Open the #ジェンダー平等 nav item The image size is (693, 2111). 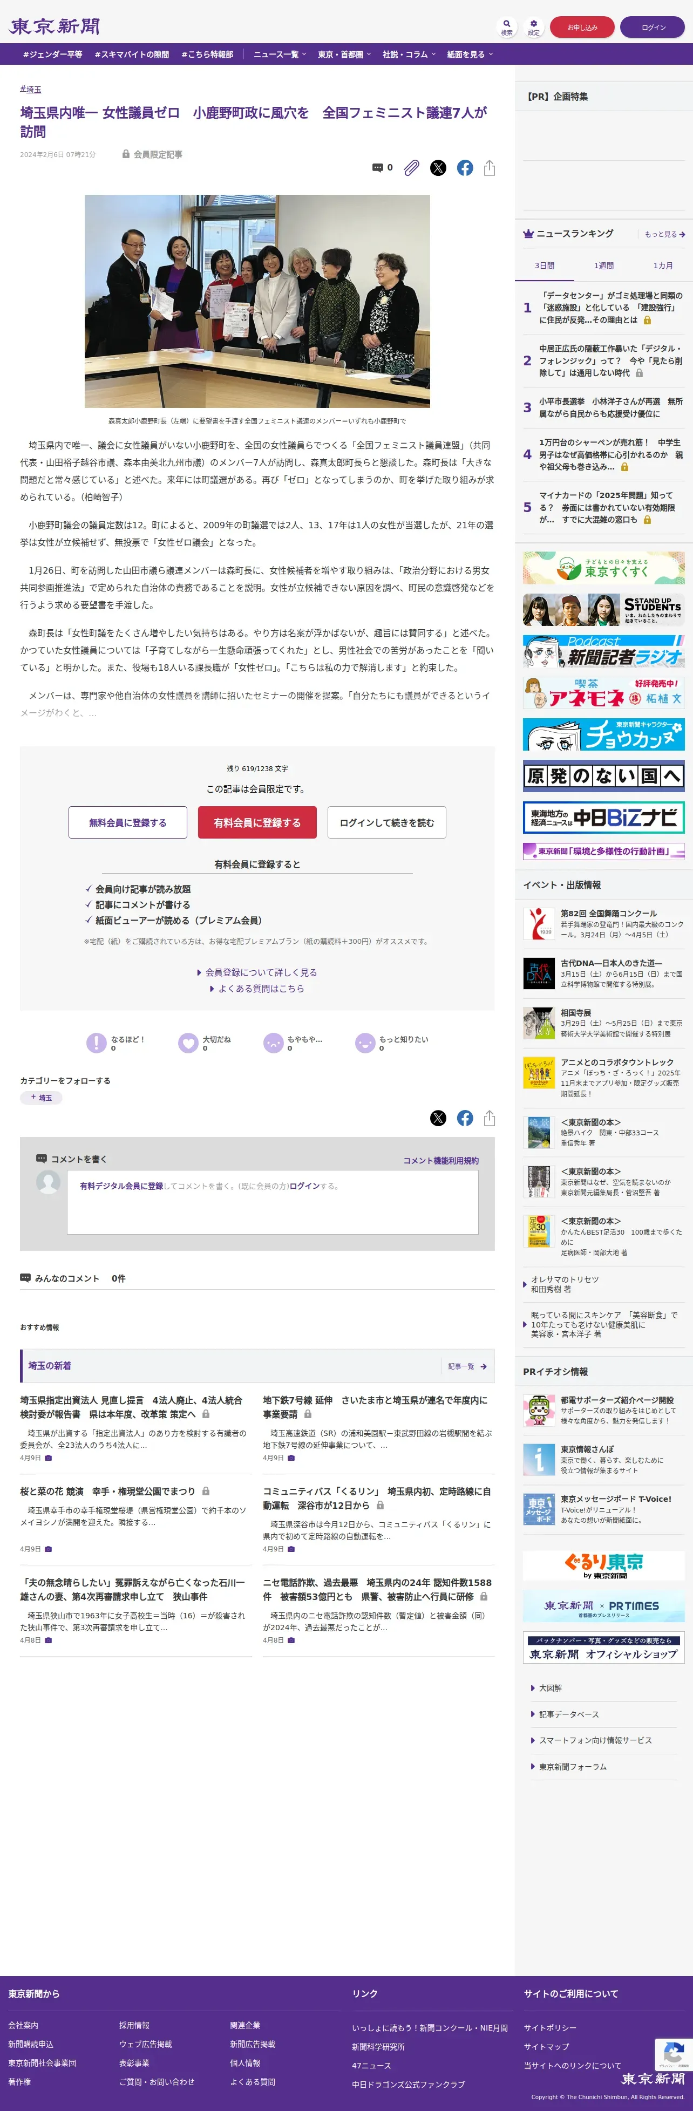52,54
